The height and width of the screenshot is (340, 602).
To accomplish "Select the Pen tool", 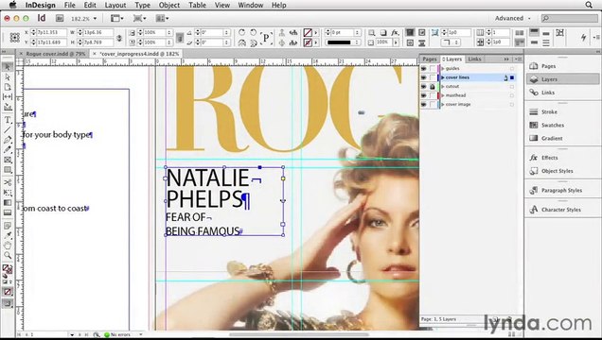I will click(8, 140).
